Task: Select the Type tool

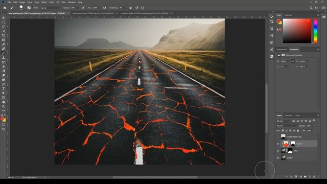Action: pos(4,88)
